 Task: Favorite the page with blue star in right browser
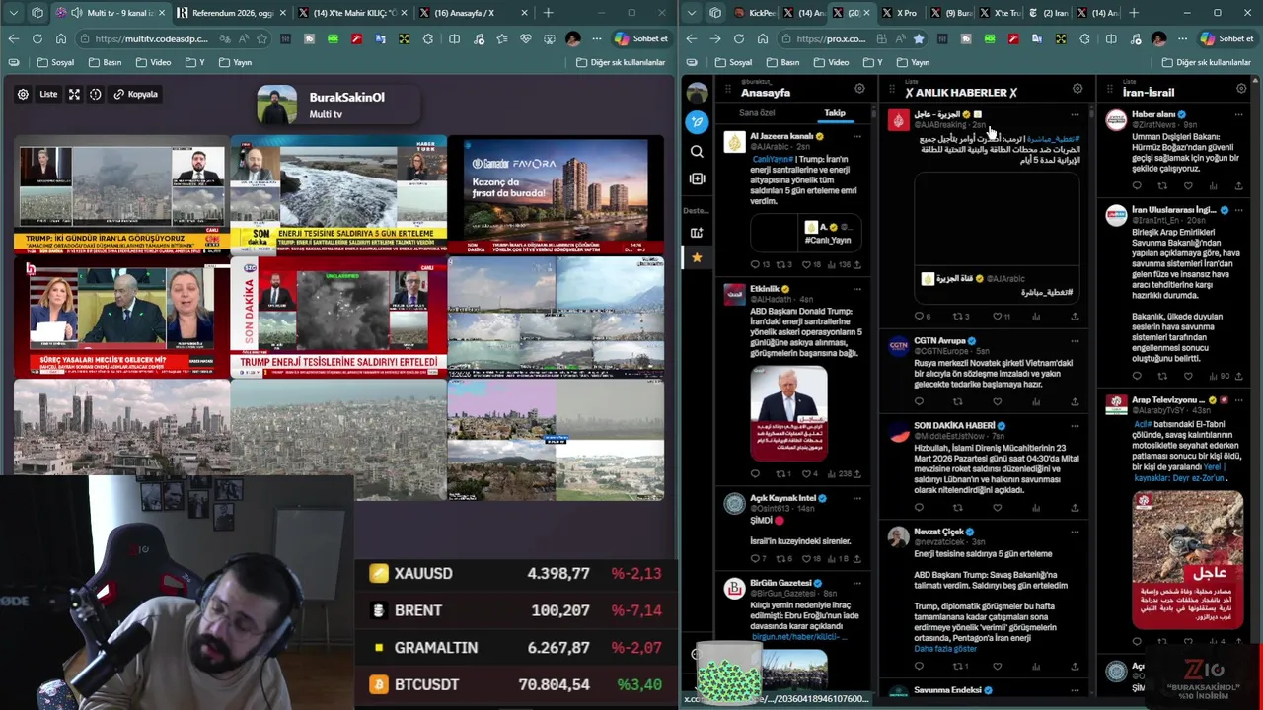(x=919, y=38)
